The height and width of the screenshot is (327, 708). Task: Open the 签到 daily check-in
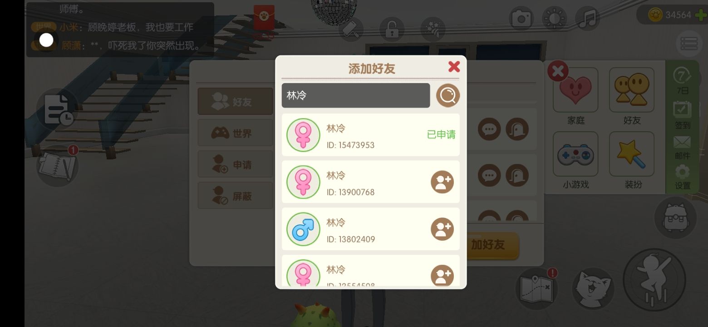pos(682,115)
